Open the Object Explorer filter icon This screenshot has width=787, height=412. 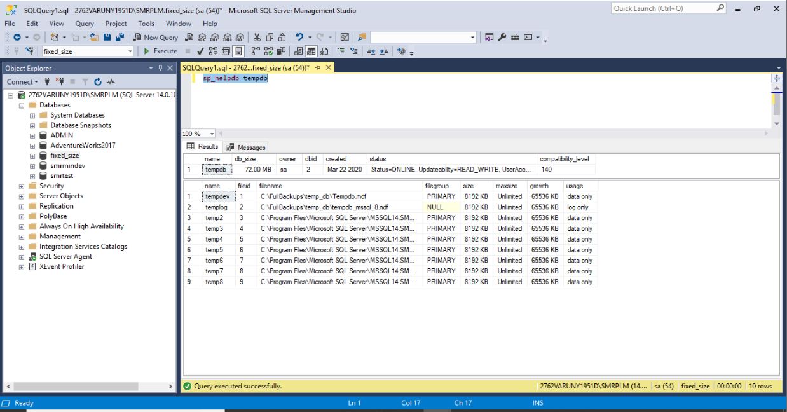pyautogui.click(x=85, y=81)
